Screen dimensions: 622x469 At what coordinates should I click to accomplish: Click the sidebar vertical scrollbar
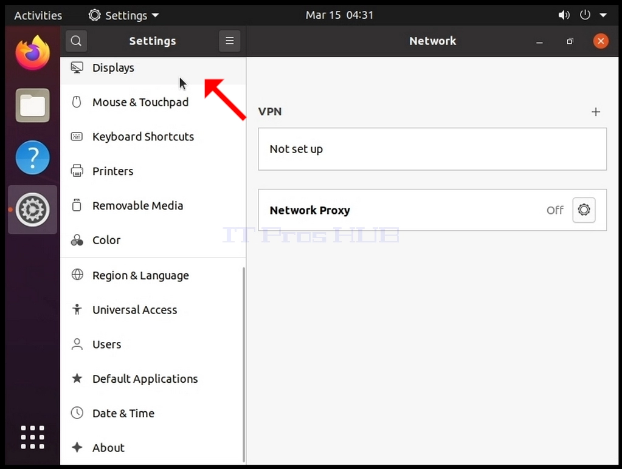tap(244, 365)
